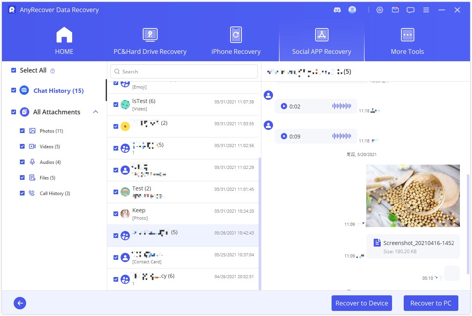Screen dimensions: 472x316
Task: Click the conversation search field
Action: point(184,71)
